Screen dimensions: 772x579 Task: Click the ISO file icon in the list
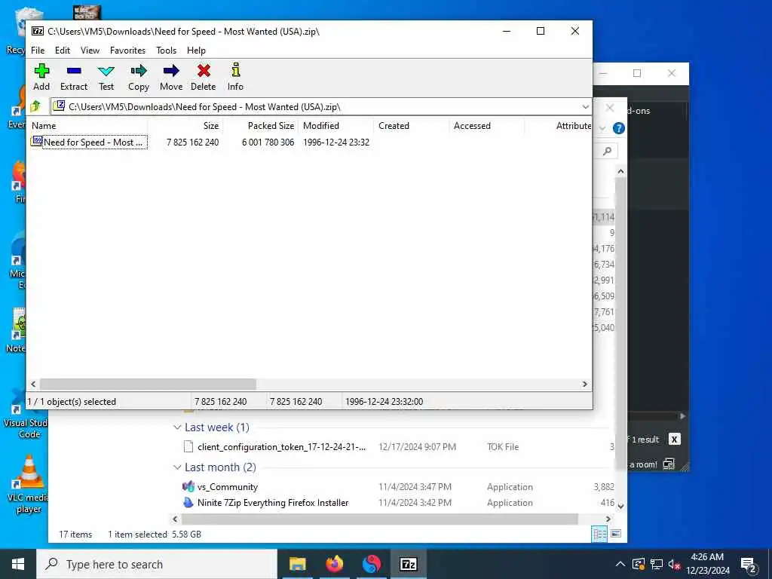click(36, 142)
